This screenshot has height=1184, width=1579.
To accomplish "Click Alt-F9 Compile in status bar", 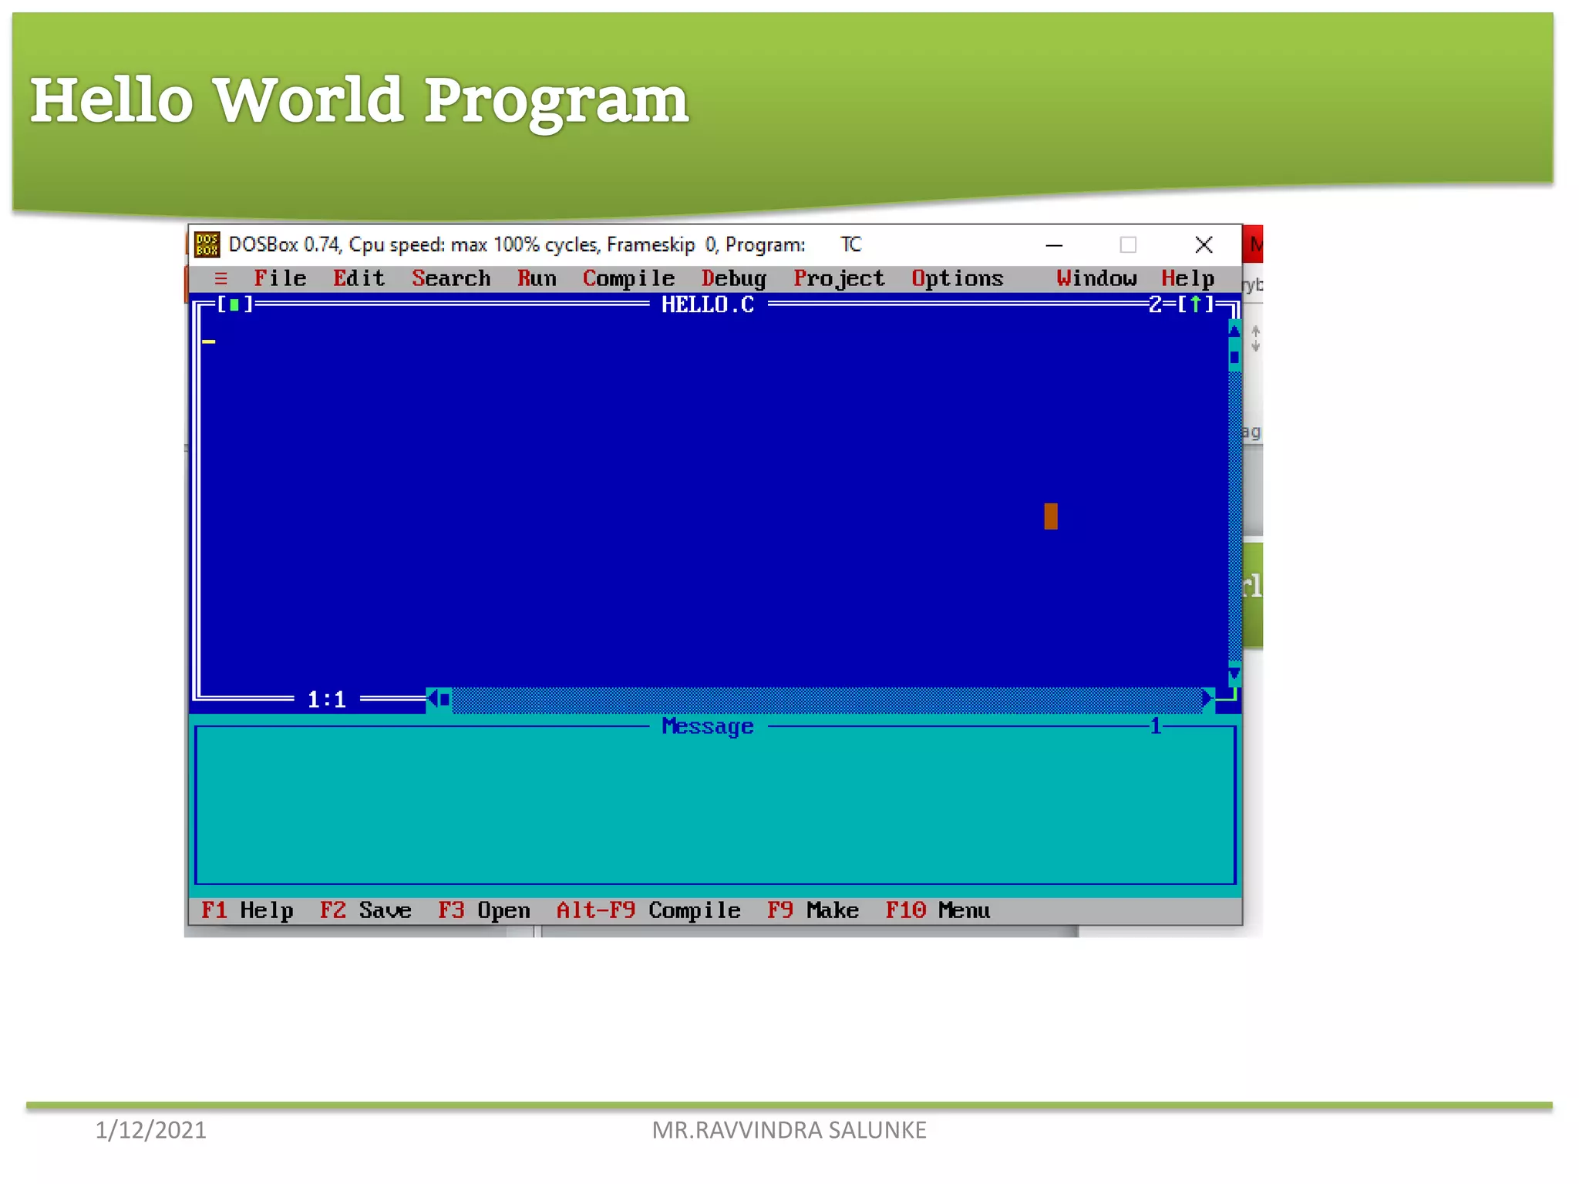I will coord(648,910).
